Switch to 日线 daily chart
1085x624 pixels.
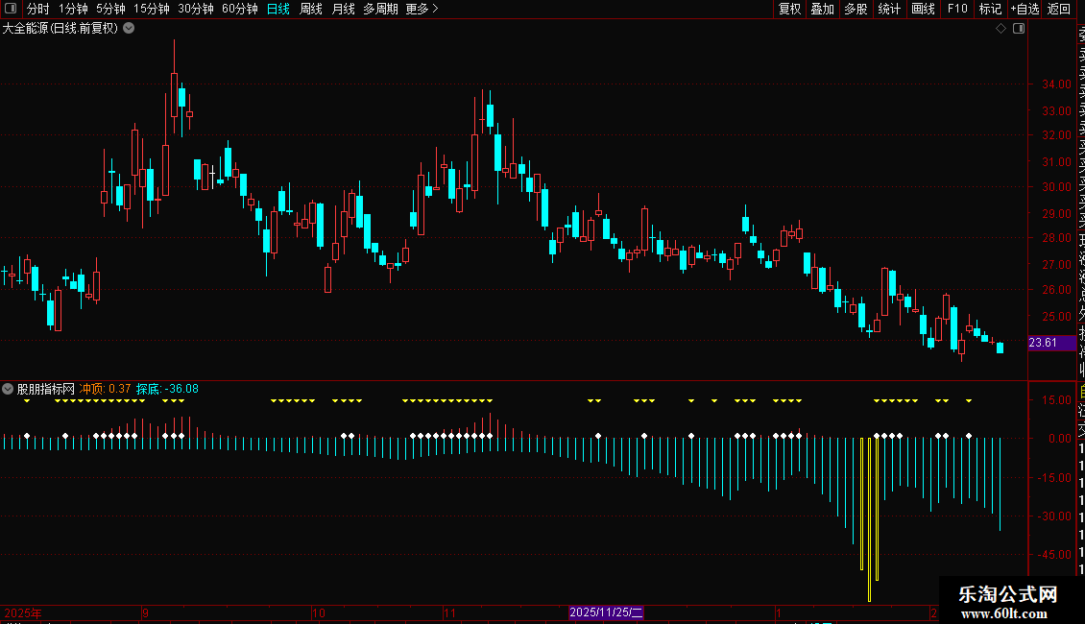tap(278, 9)
